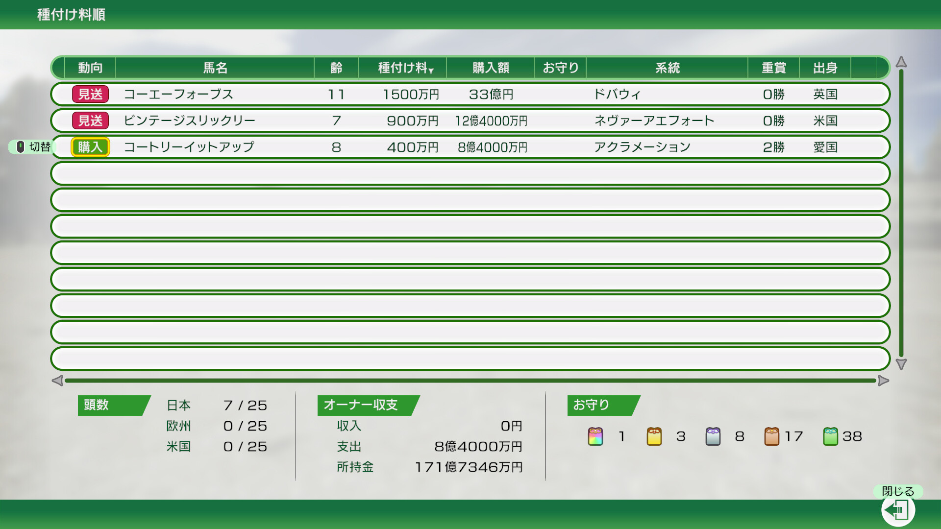Click the 購入 button on コートリーイットアップ row

91,146
